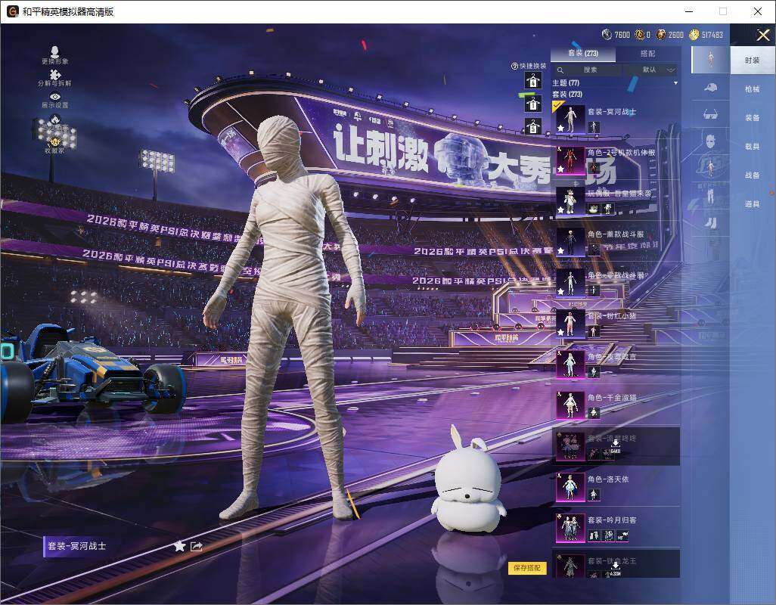Favorite current outfit with bottom star
The width and height of the screenshot is (776, 605).
179,546
